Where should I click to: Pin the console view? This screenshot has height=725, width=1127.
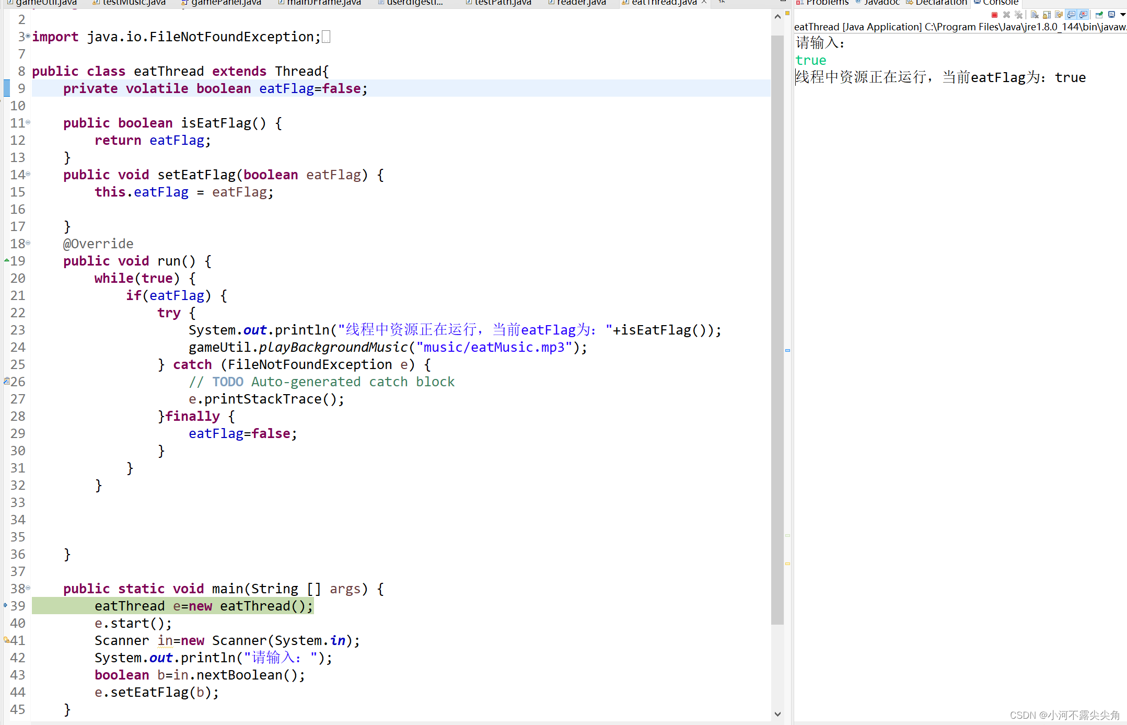point(1099,15)
